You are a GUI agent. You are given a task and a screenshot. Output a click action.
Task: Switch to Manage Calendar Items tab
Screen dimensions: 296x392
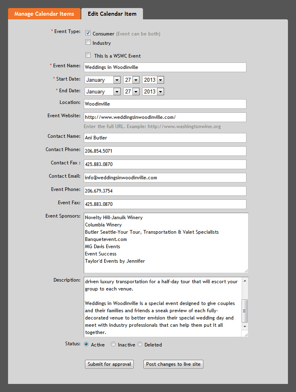point(44,14)
